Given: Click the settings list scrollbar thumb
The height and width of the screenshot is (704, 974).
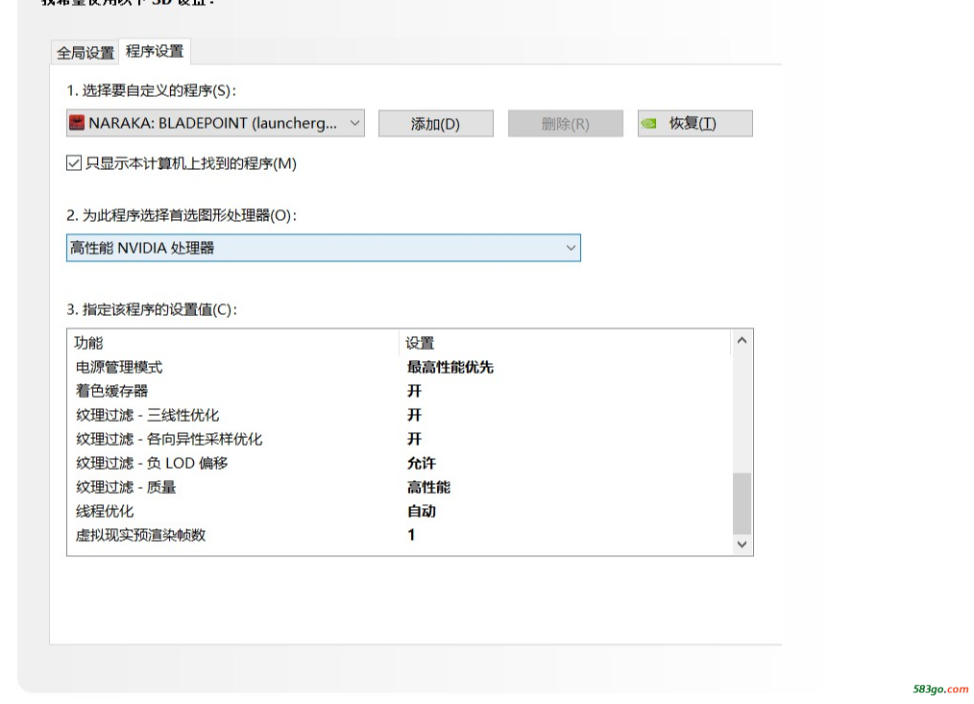Looking at the screenshot, I should click(x=742, y=503).
